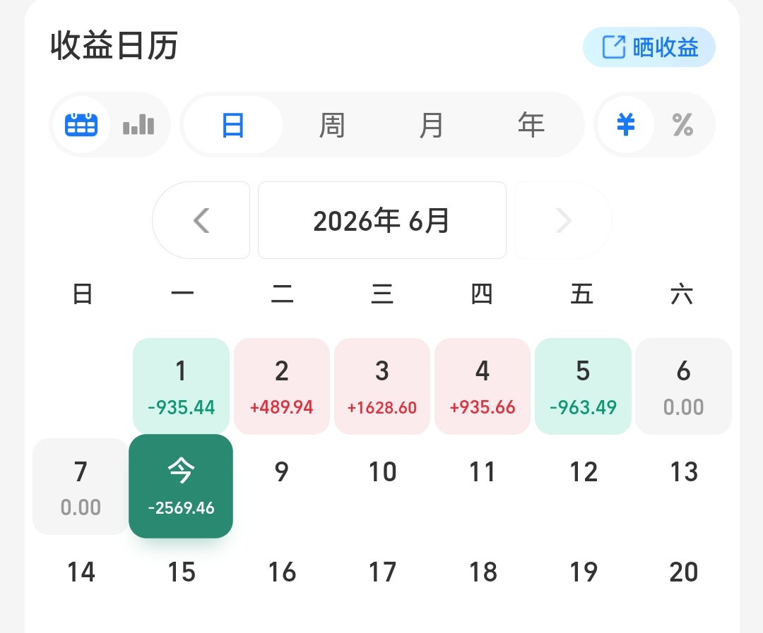Click the 六 Saturday column header
The image size is (763, 633).
(682, 294)
